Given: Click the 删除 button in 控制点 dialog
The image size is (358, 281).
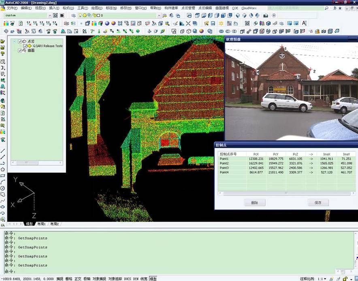Looking at the screenshot, I should pyautogui.click(x=255, y=203).
